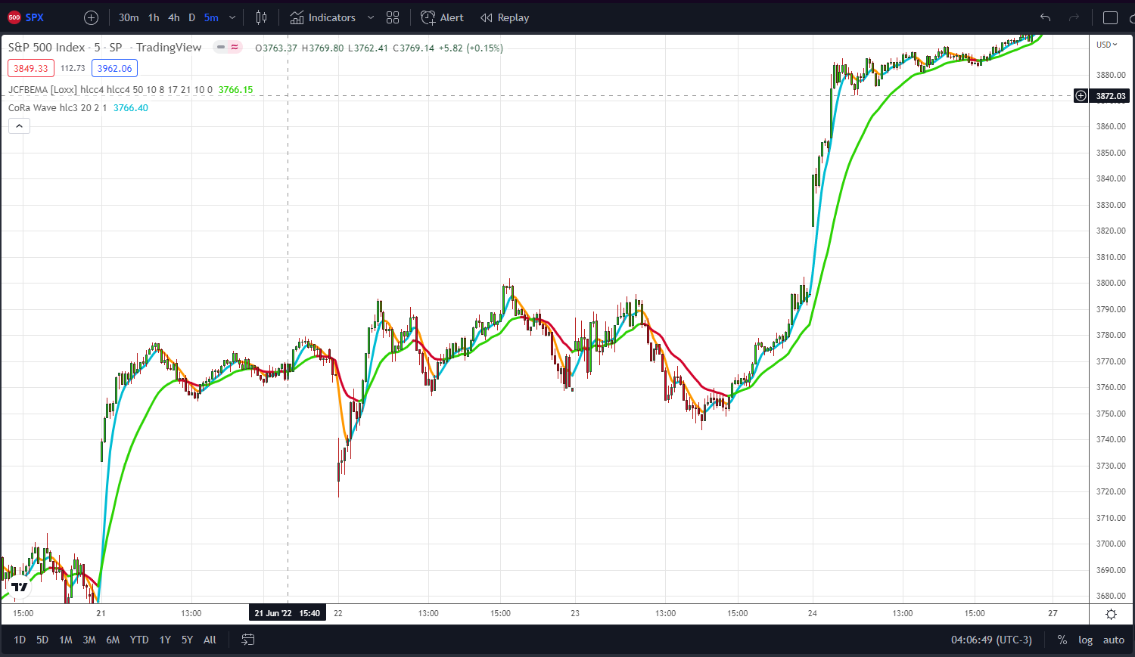Open the timezone clock (UTC-3)
This screenshot has width=1135, height=657.
click(x=991, y=640)
